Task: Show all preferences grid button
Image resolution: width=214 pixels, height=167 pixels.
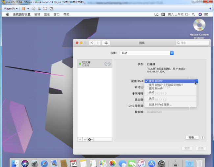Action: 106,43
